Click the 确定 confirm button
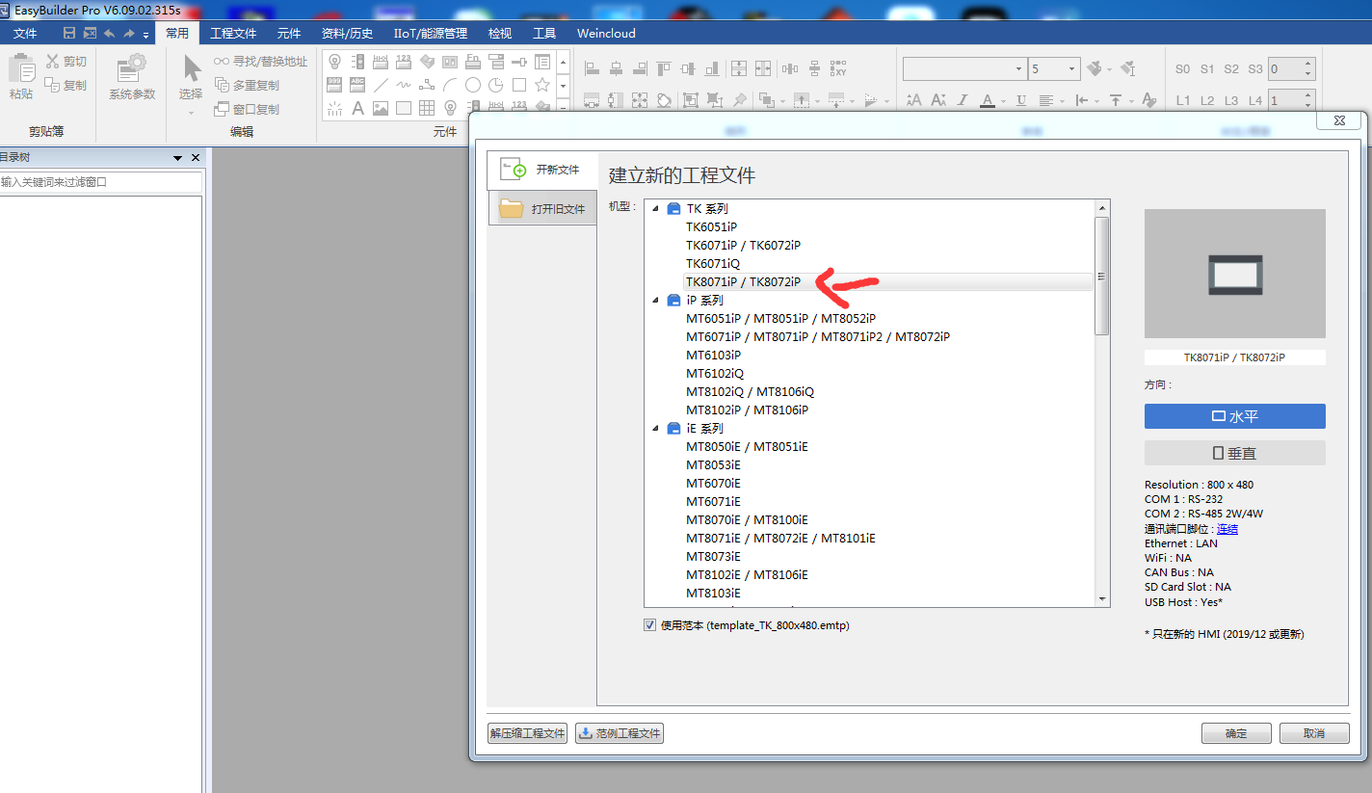The image size is (1372, 793). coord(1236,733)
